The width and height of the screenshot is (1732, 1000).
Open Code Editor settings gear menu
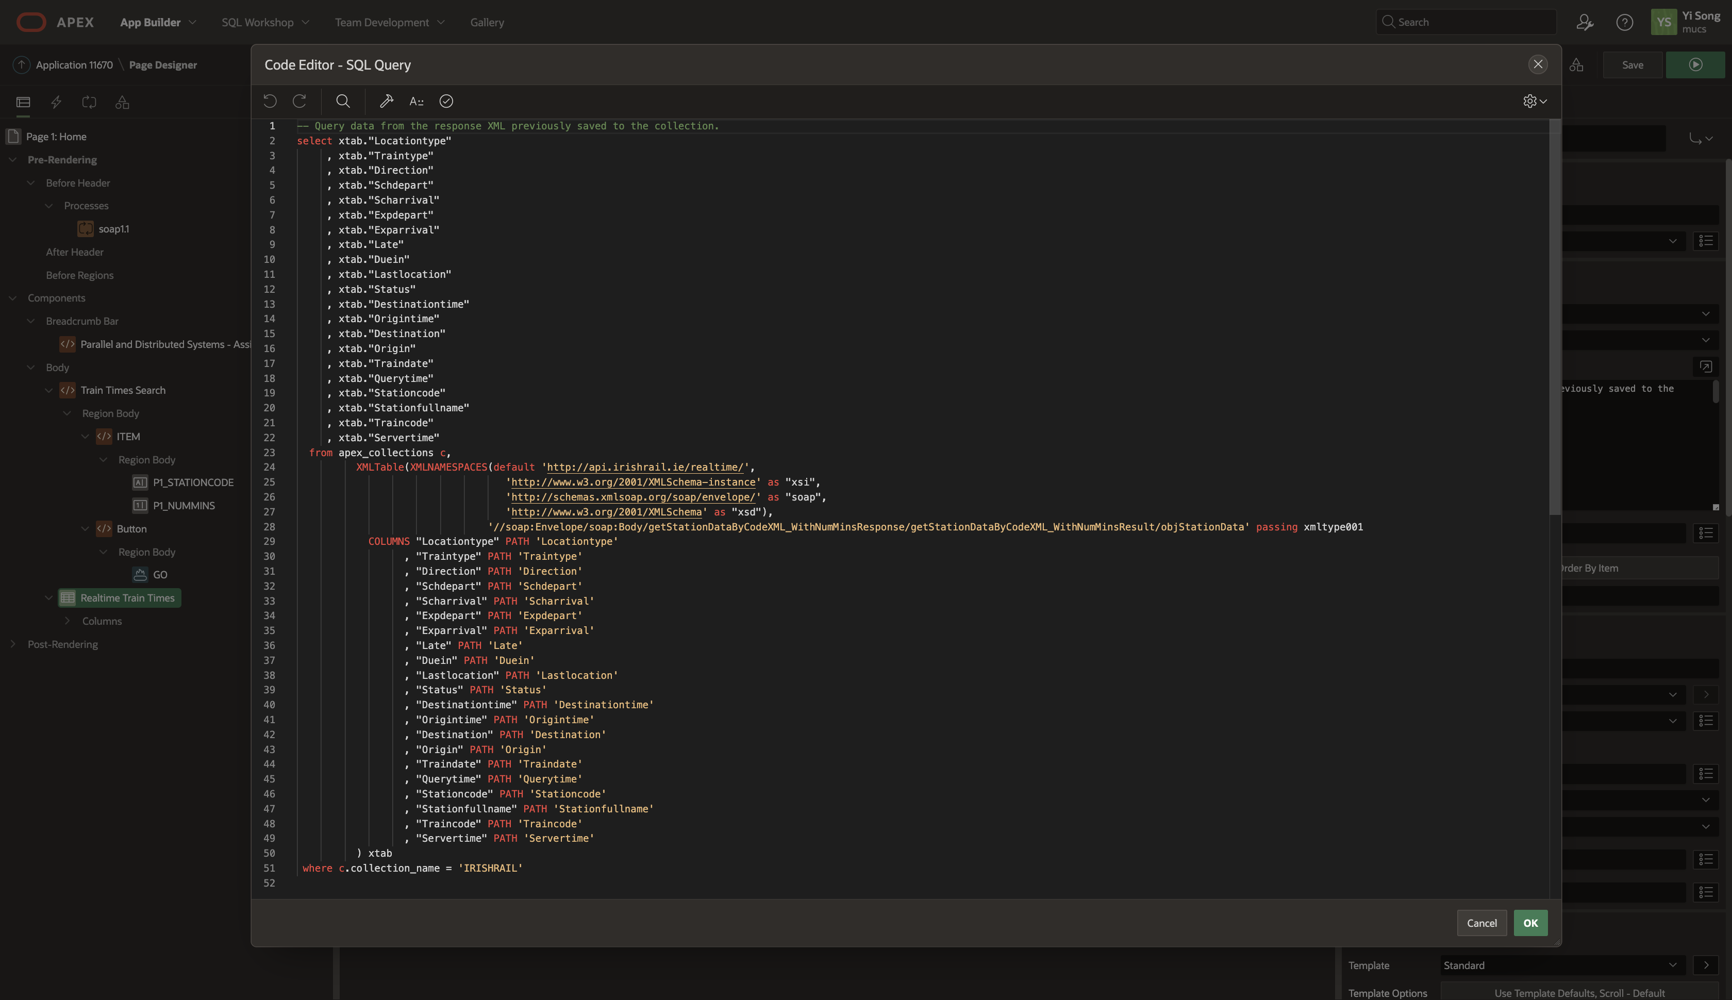pyautogui.click(x=1534, y=101)
